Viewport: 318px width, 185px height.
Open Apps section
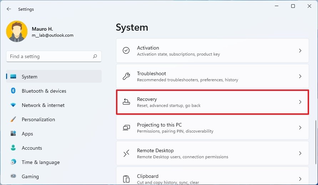point(54,134)
